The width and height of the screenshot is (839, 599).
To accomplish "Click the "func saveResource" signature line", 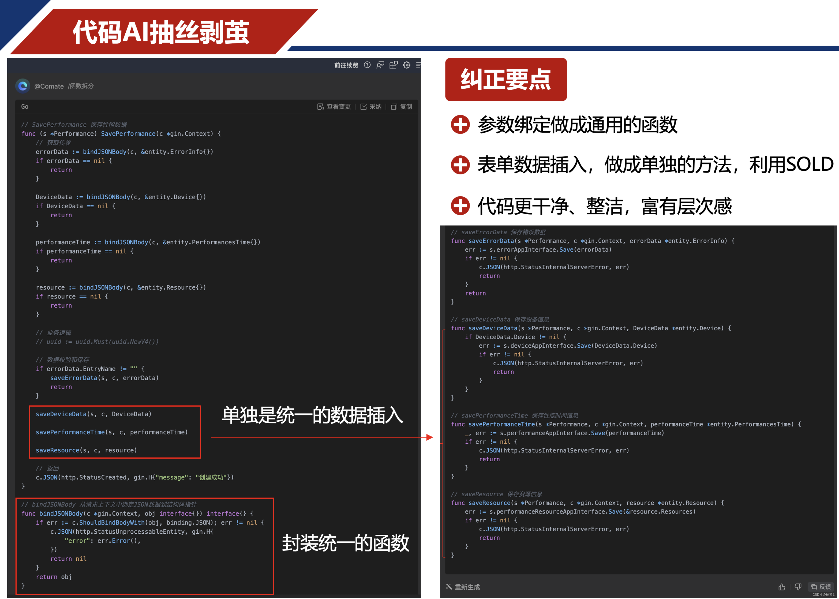I will pyautogui.click(x=587, y=503).
